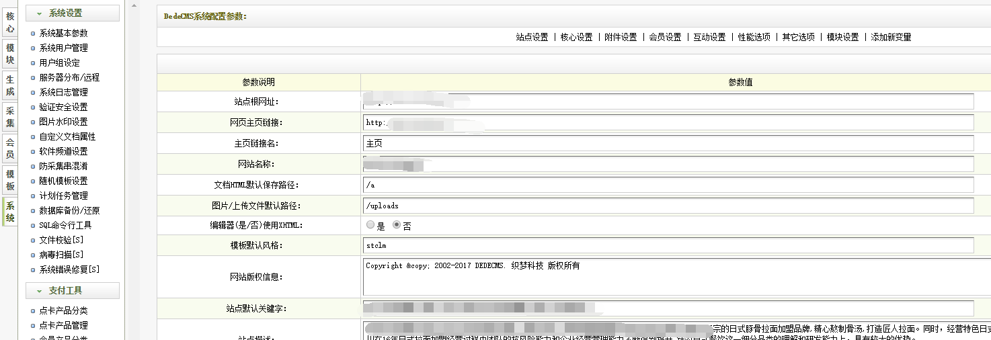Open the 采集 vertical tab
Screen dimensions: 991x340
coord(10,117)
